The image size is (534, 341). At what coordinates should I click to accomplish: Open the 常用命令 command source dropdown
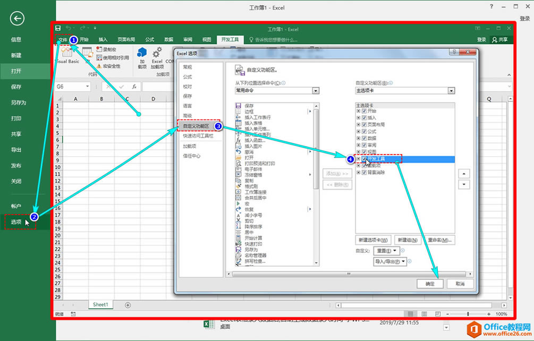pos(316,90)
